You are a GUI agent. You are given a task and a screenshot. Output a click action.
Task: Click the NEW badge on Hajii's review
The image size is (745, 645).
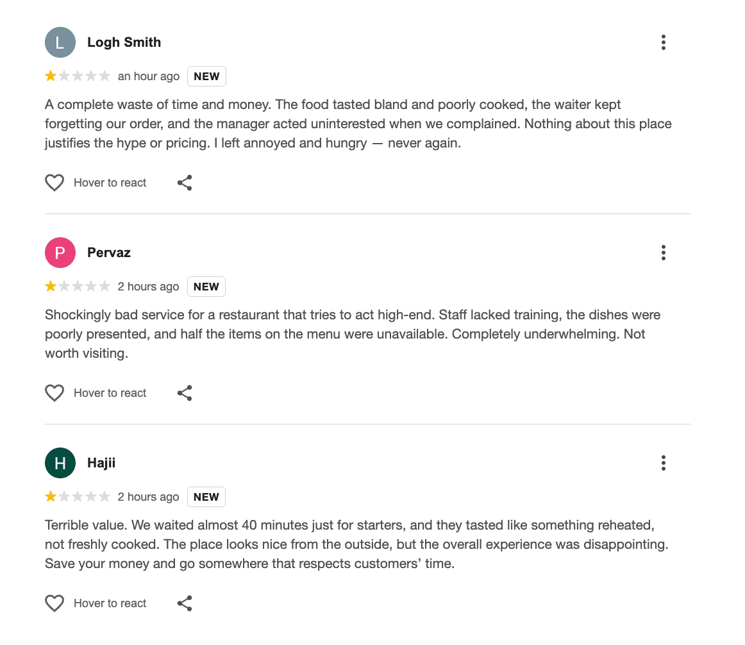(206, 497)
